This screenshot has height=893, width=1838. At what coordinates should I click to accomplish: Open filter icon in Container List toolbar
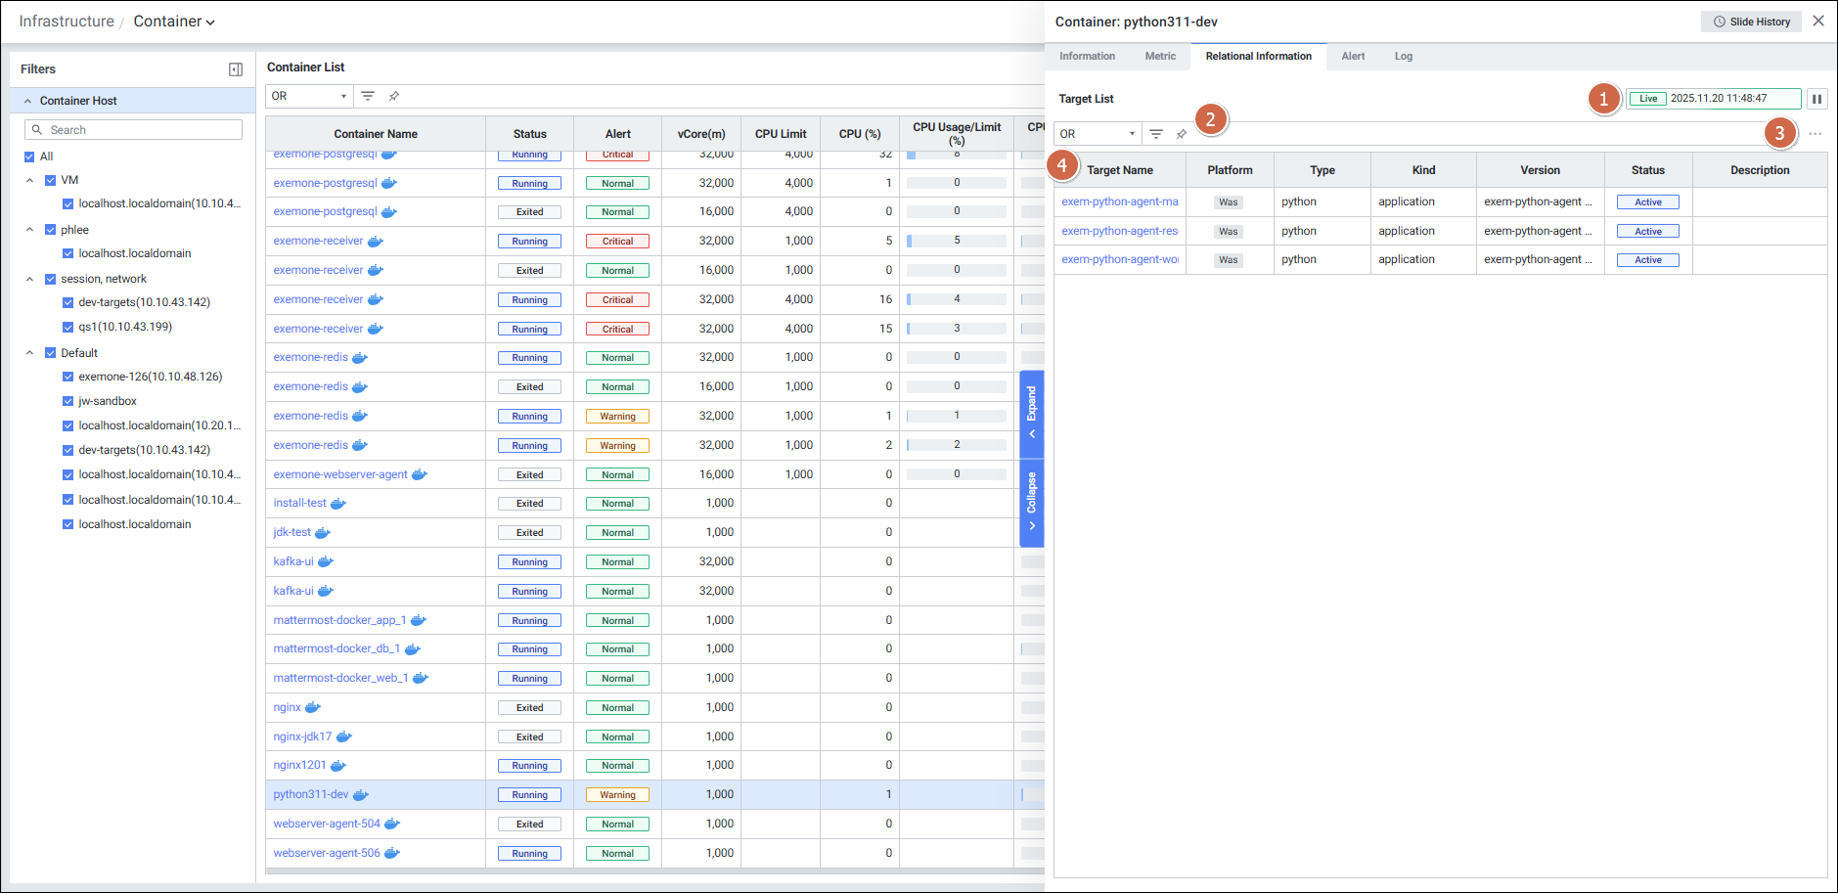[368, 96]
